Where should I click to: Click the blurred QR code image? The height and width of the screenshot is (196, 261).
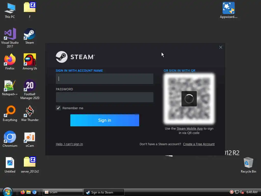coord(189,99)
